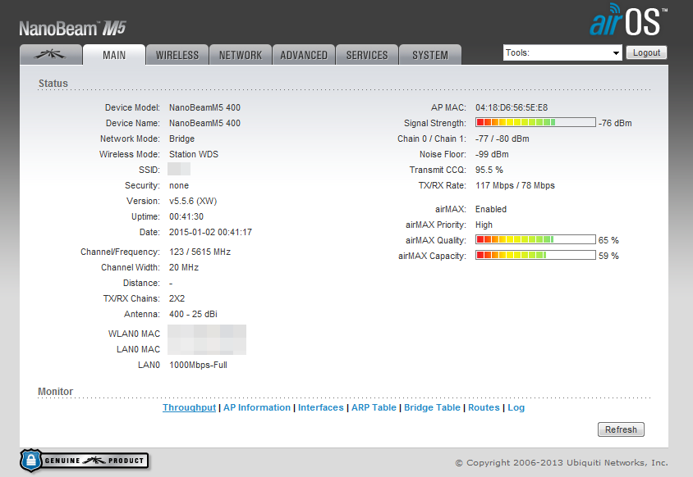Click the airMAX Capacity value 59 %
This screenshot has height=477, width=693.
coord(608,256)
